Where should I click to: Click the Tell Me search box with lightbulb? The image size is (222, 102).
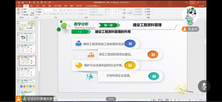(93, 6)
